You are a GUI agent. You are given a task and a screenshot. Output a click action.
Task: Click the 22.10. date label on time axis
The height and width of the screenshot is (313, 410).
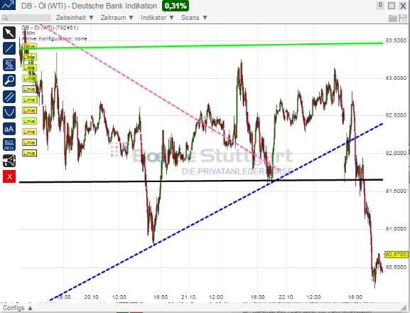point(286,297)
